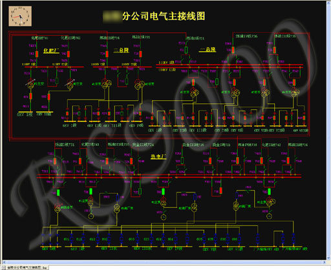This screenshot has width=331, height=270.
Task: Toggle the bright green breaker above 热电厂 #4主变
Action: [269, 191]
